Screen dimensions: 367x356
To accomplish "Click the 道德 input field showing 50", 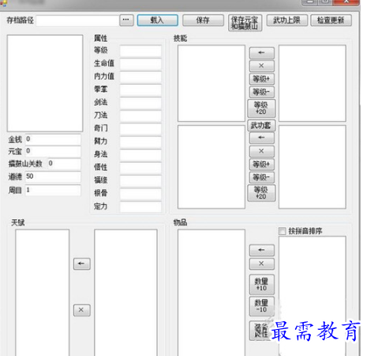I will (x=53, y=176).
